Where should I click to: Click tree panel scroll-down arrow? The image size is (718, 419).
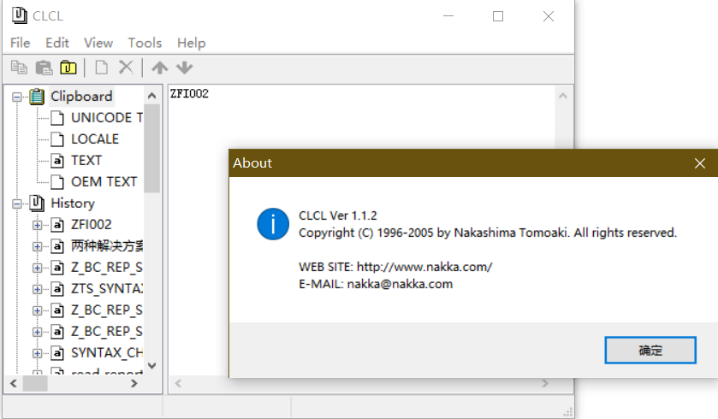(x=152, y=365)
